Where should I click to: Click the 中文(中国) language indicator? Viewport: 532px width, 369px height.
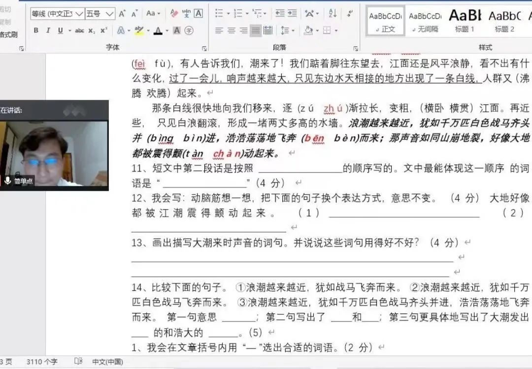pyautogui.click(x=107, y=362)
